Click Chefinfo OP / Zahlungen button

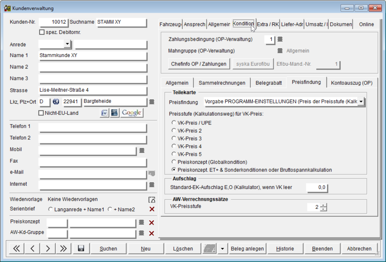(199, 64)
